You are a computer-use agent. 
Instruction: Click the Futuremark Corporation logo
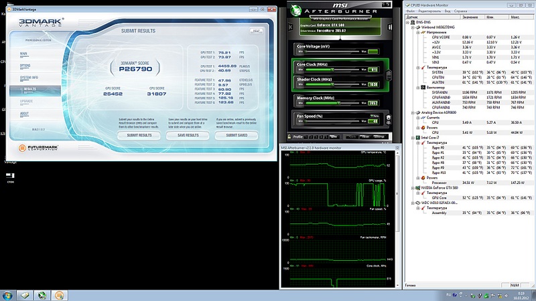[x=38, y=148]
